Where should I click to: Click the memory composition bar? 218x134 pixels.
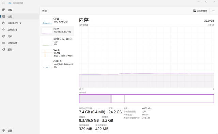(146, 98)
